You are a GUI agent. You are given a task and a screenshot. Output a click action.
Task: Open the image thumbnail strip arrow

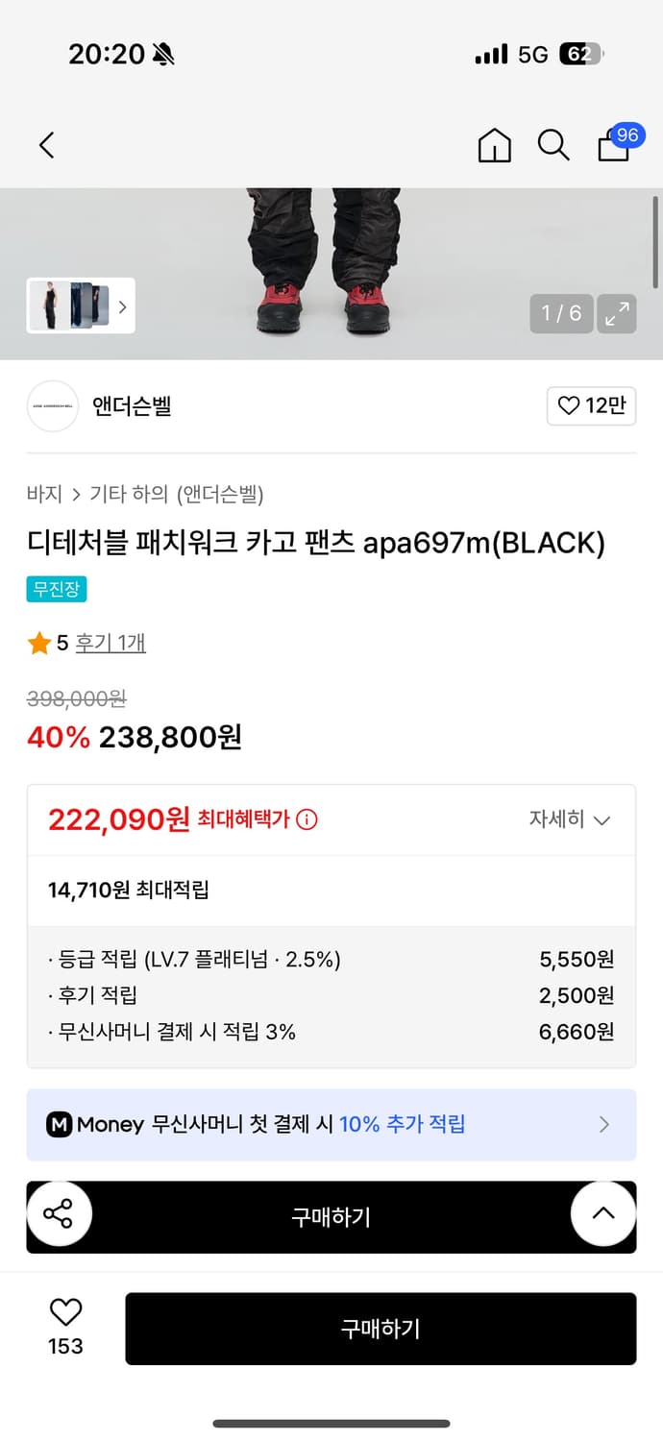coord(121,305)
